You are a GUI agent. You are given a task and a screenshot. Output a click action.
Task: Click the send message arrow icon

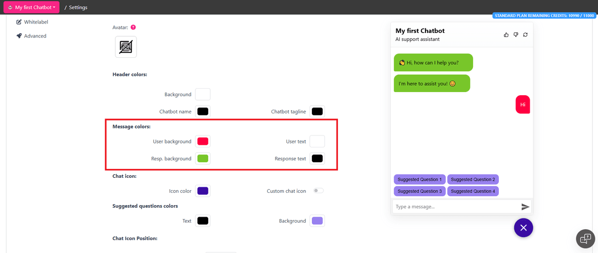click(x=525, y=207)
